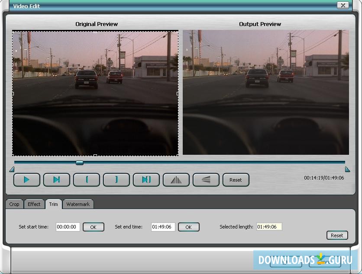Click the Set start time field
This screenshot has height=274, width=362.
click(x=68, y=227)
